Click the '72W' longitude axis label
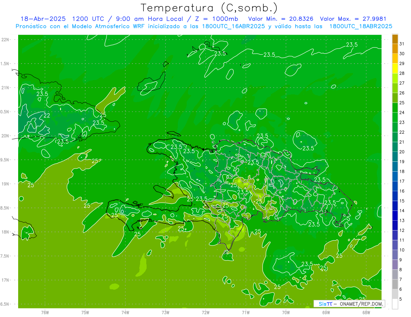The height and width of the screenshot is (317, 411). coord(206,312)
